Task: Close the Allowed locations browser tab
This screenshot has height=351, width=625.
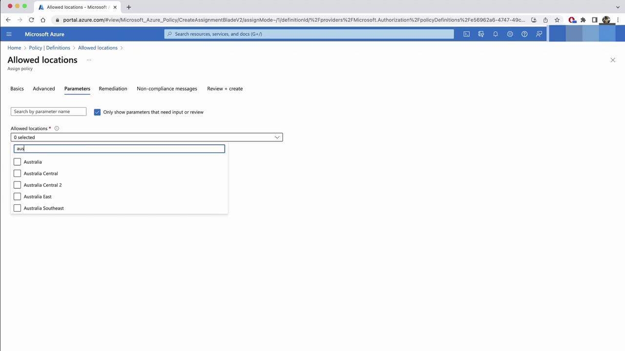Action: pyautogui.click(x=115, y=7)
